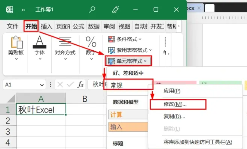The height and width of the screenshot is (149, 247).
Task: Switch to the 数据 ribbon tab
Action: click(x=94, y=26)
